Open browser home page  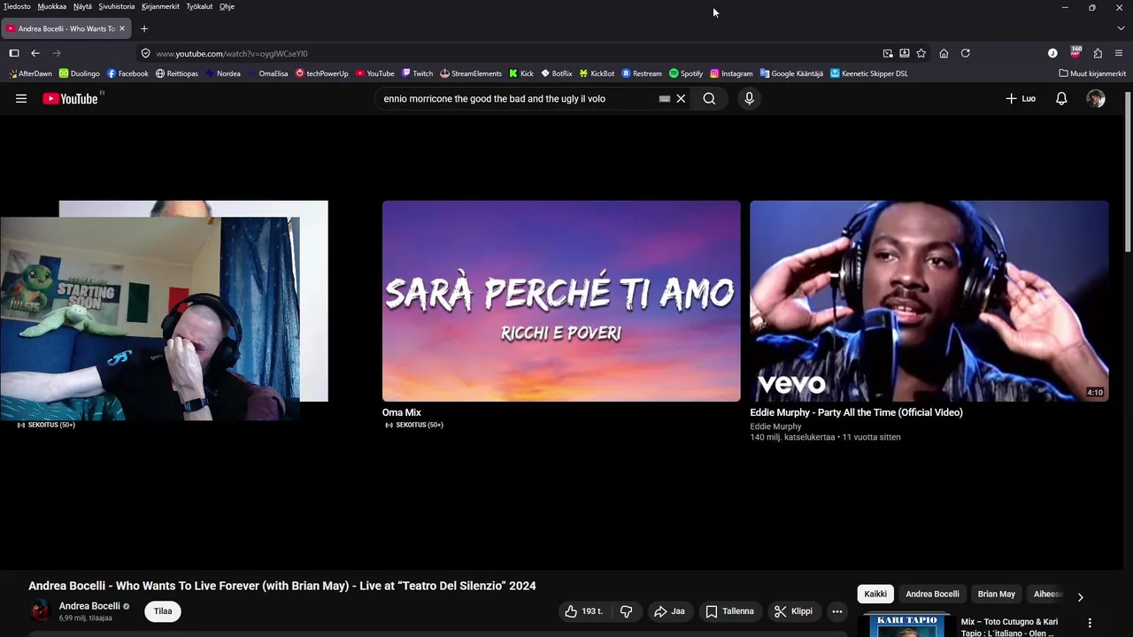point(944,53)
